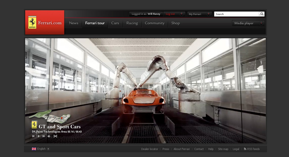Expand the English language selector arrow

48,149
